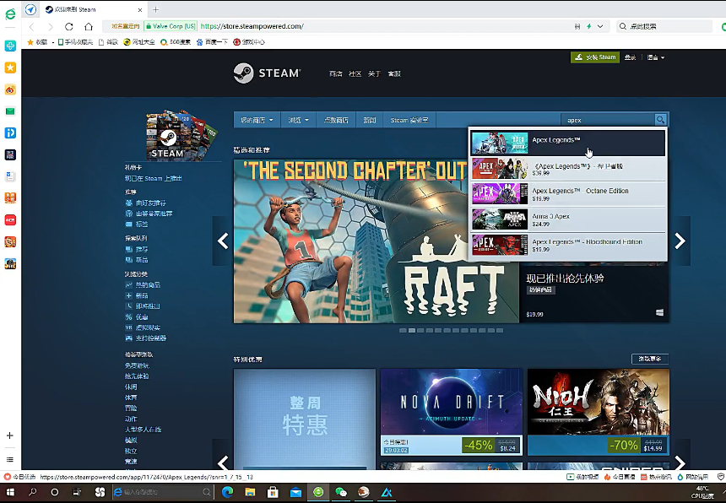726x503 pixels.
Task: Open the 新闻 news tab
Action: pos(370,120)
